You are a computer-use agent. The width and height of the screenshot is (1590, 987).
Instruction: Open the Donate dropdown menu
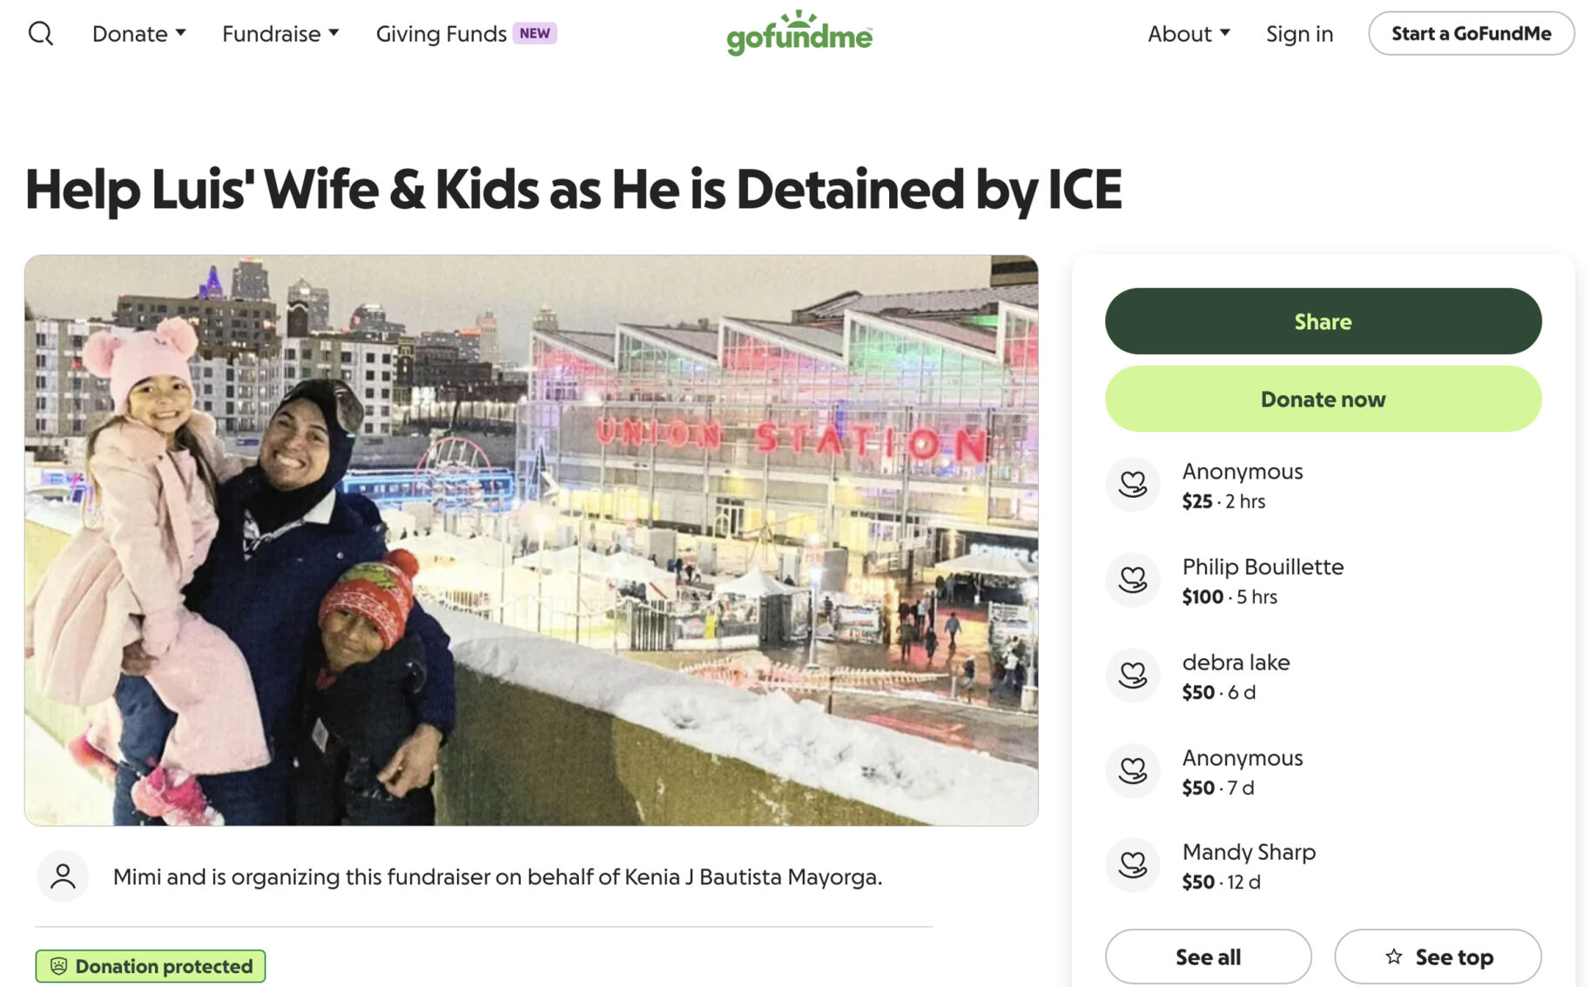pyautogui.click(x=139, y=34)
